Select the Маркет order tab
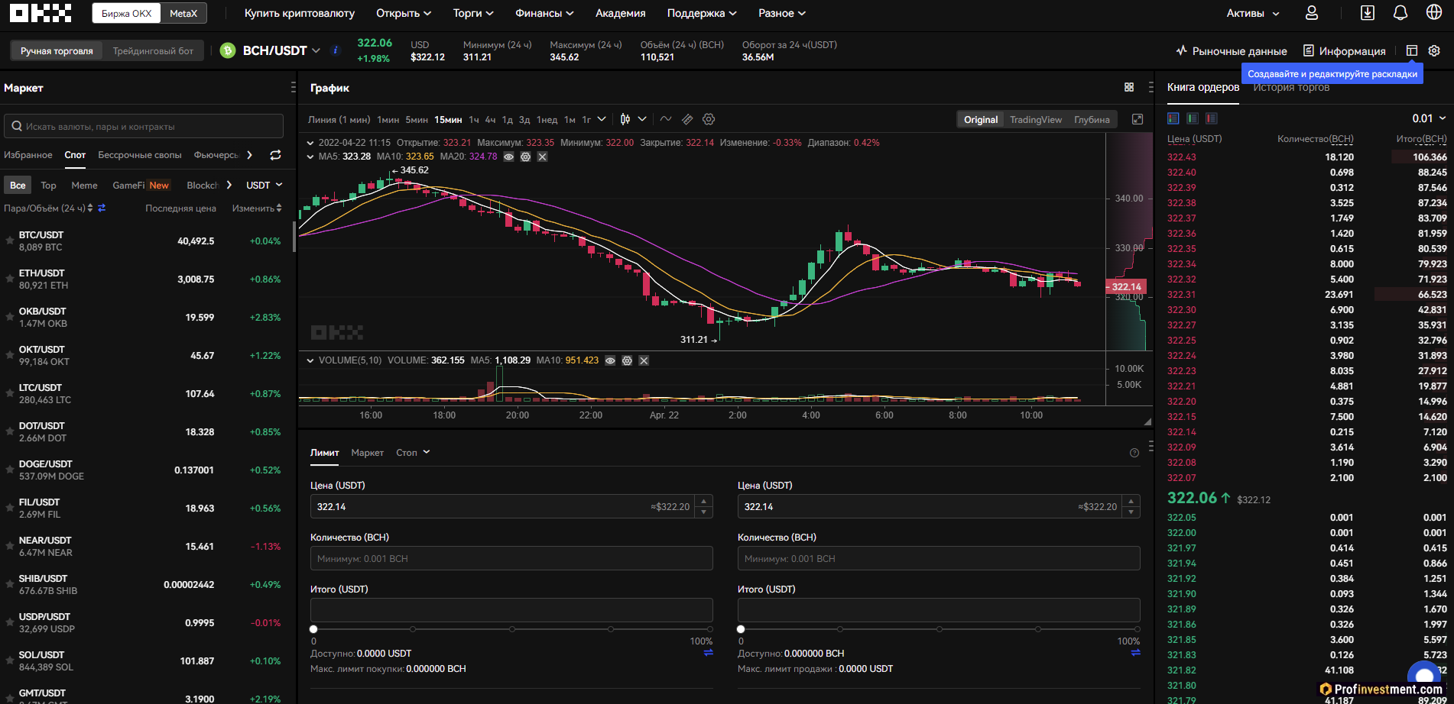 367,453
